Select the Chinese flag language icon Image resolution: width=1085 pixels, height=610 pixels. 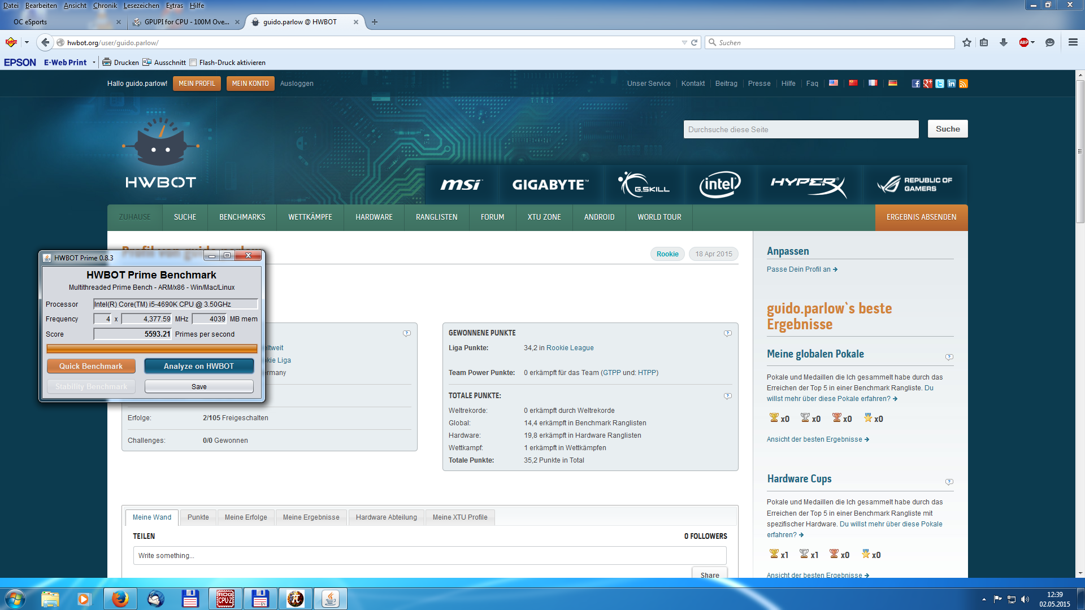click(853, 83)
